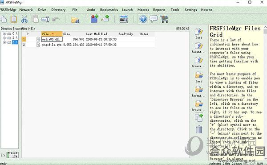Open the How-to menu
Image resolution: width=267 pixels, height=165 pixels.
pos(207,10)
